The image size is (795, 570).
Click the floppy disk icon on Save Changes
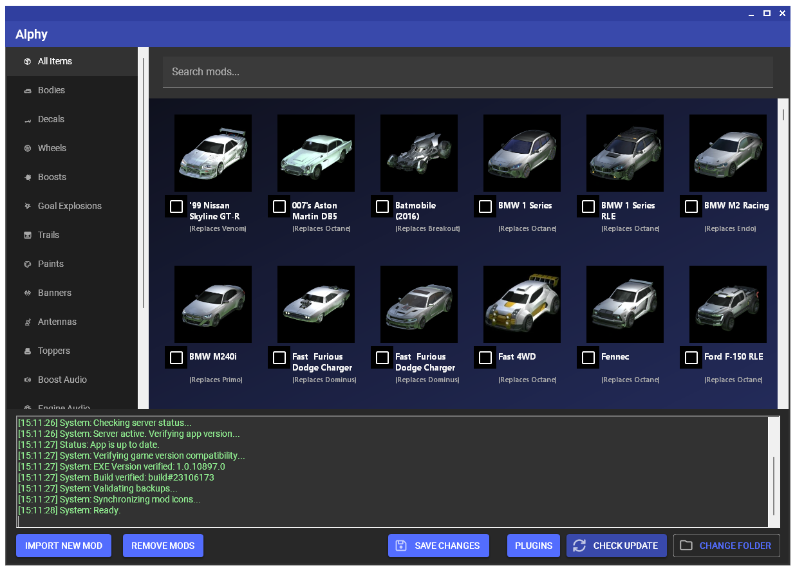click(401, 546)
